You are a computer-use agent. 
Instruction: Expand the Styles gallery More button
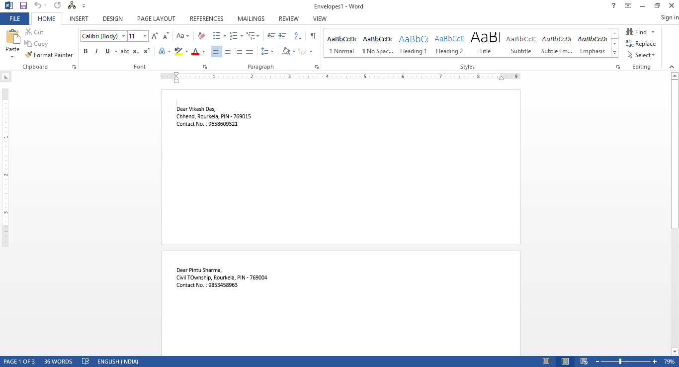tap(615, 53)
